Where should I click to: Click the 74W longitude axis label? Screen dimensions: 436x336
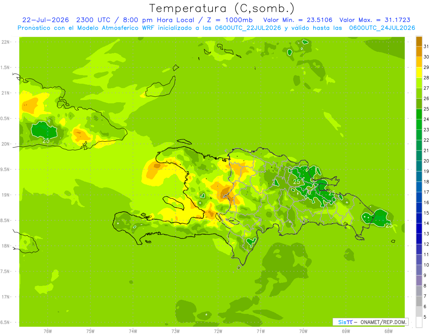pos(133,331)
